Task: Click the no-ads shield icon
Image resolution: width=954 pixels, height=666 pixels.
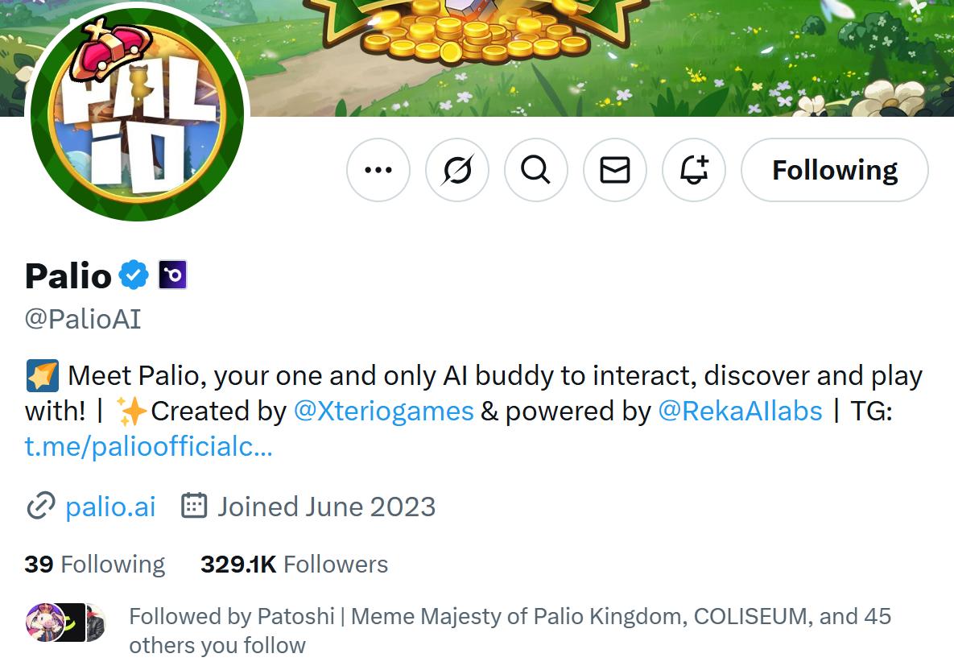Action: pos(456,170)
